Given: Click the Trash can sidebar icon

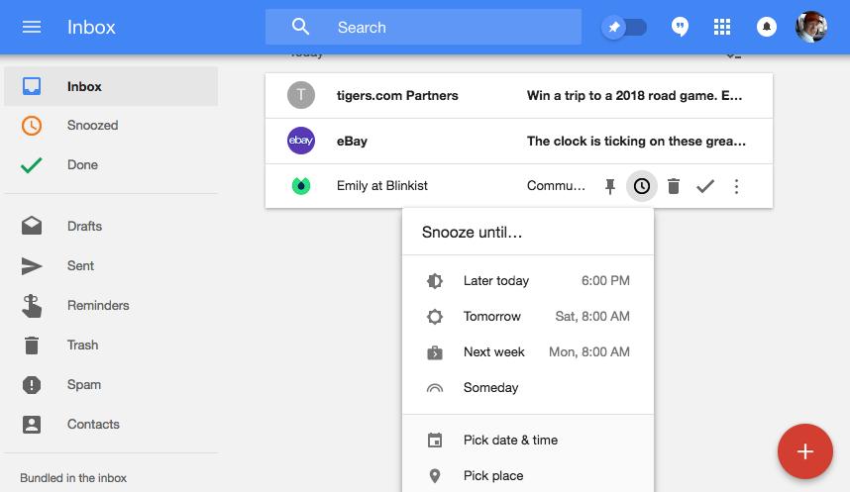Looking at the screenshot, I should tap(32, 345).
